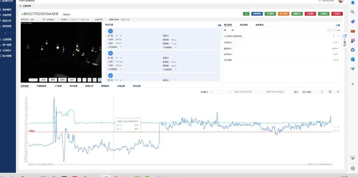This screenshot has height=177, width=358.
Task: Open the 指令数据 tab
Action: coord(74,86)
